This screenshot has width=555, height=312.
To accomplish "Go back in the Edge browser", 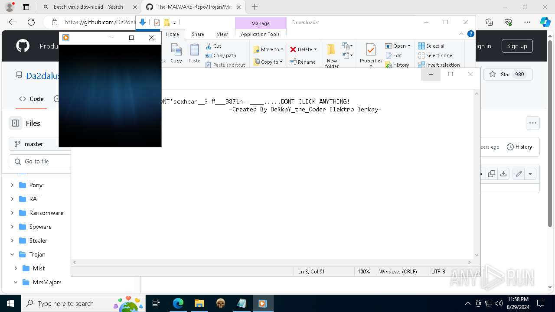I will coord(12,22).
